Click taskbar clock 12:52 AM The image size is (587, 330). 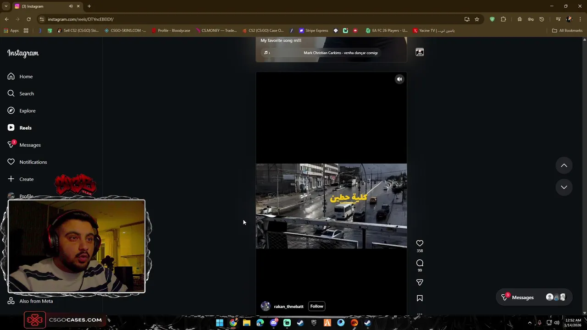(x=573, y=323)
